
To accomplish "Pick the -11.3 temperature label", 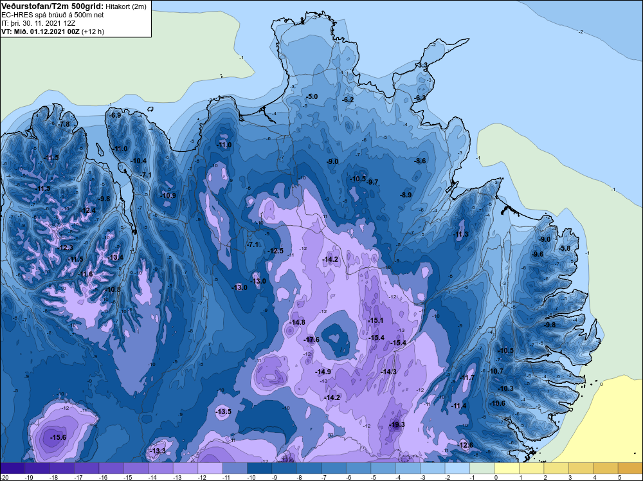I will (x=460, y=234).
